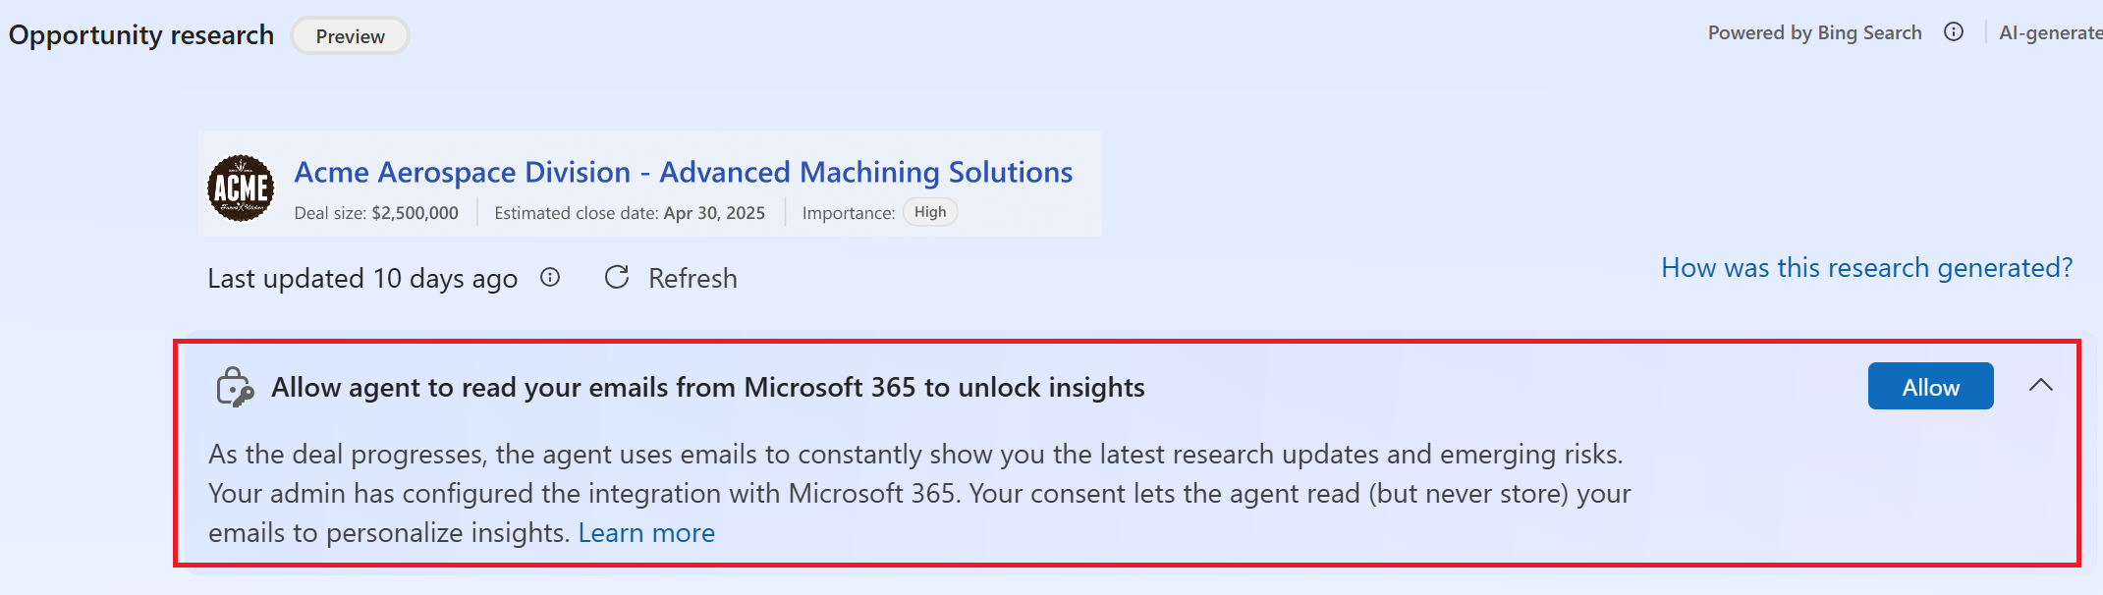Click the chevron above the Allow button

click(x=2042, y=386)
